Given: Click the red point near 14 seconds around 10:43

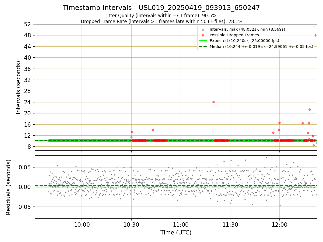Looking at the screenshot, I should click(x=153, y=130).
